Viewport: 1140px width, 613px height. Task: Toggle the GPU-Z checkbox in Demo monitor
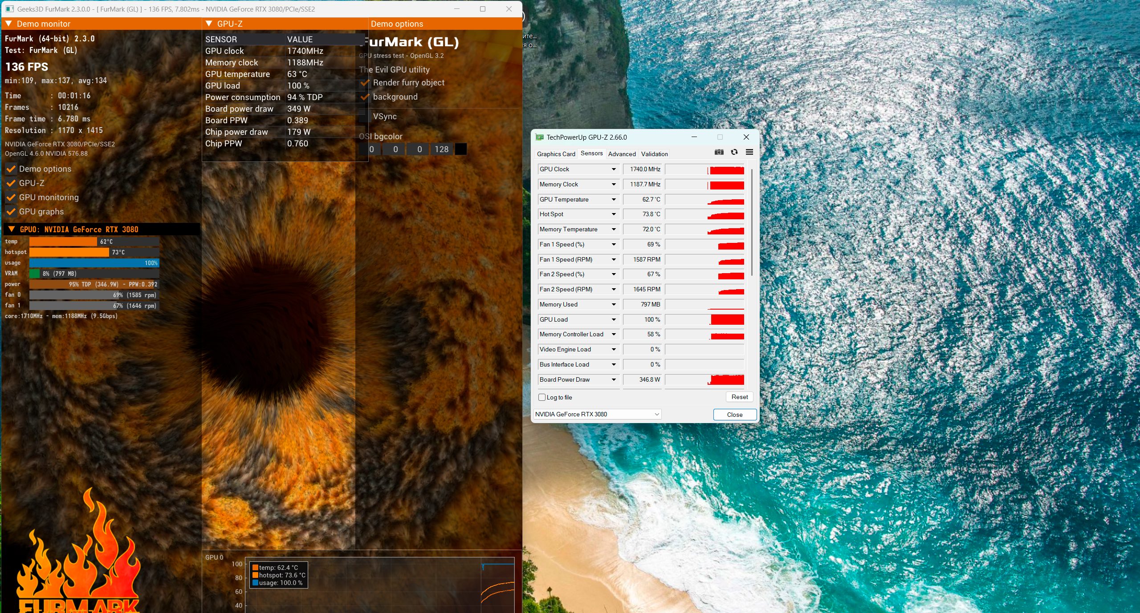11,183
